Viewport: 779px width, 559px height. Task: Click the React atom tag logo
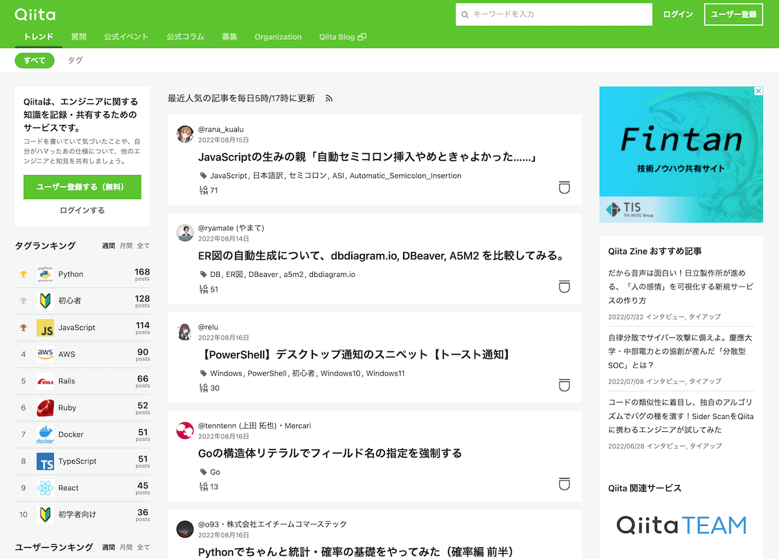tap(45, 488)
